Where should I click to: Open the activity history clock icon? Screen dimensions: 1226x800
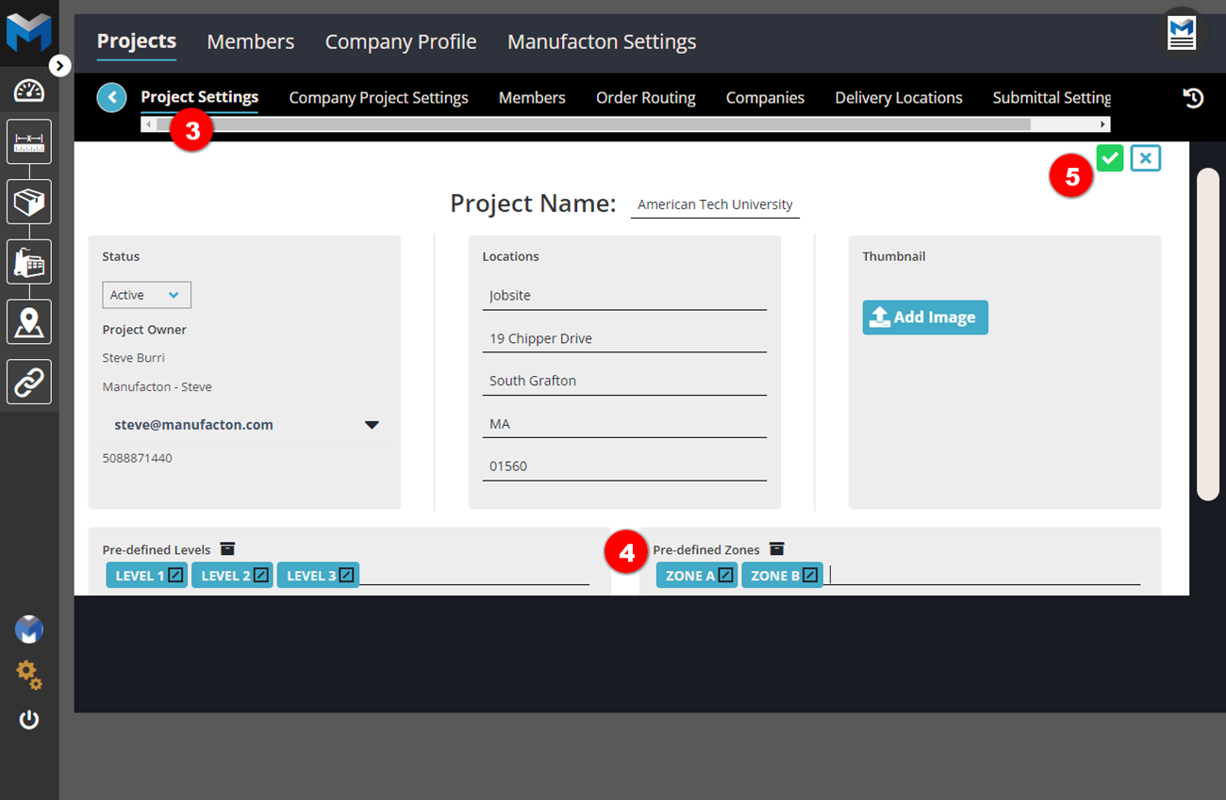[x=1193, y=98]
